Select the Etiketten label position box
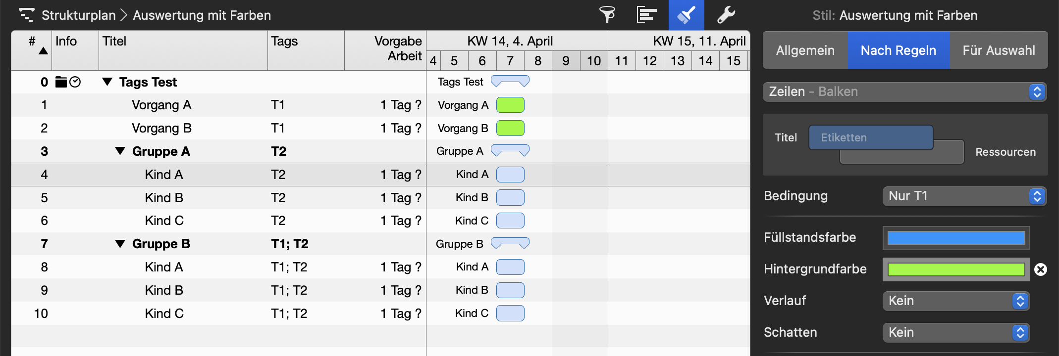The width and height of the screenshot is (1059, 356). click(871, 137)
